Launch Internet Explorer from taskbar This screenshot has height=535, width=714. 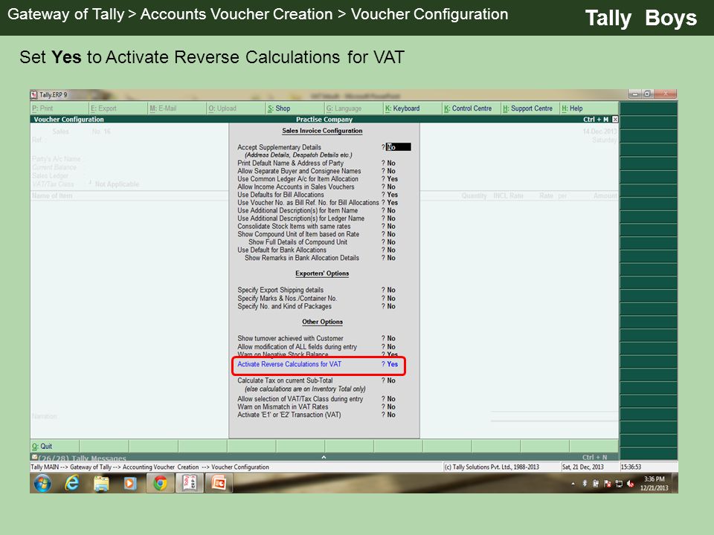[72, 483]
